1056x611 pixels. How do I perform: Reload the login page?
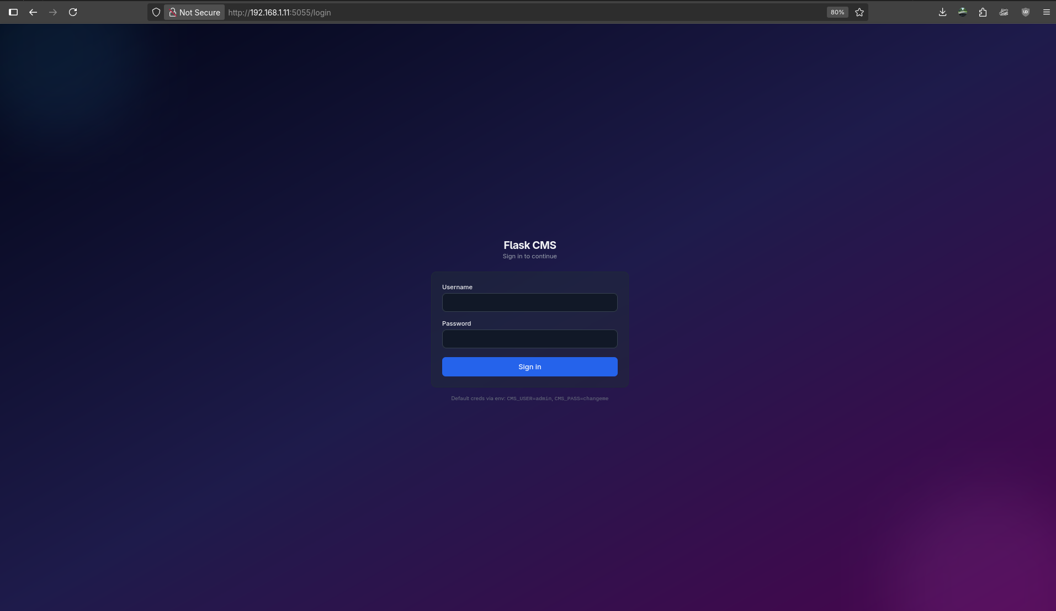click(x=73, y=12)
